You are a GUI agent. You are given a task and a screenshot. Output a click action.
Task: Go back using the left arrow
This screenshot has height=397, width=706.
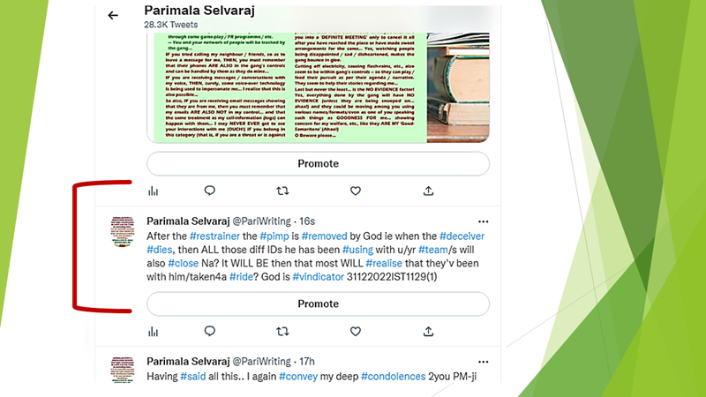(113, 16)
